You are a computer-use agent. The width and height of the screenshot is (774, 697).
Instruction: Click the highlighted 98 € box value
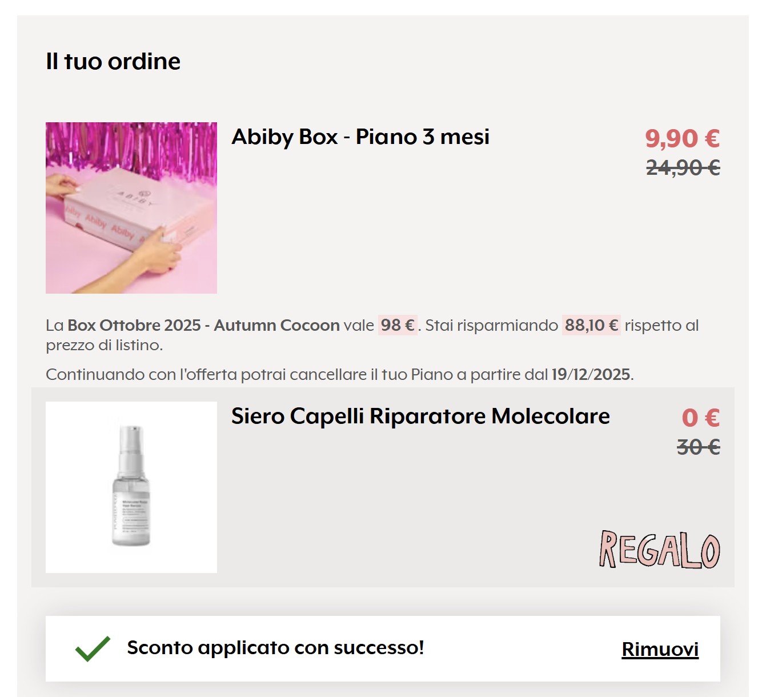398,325
